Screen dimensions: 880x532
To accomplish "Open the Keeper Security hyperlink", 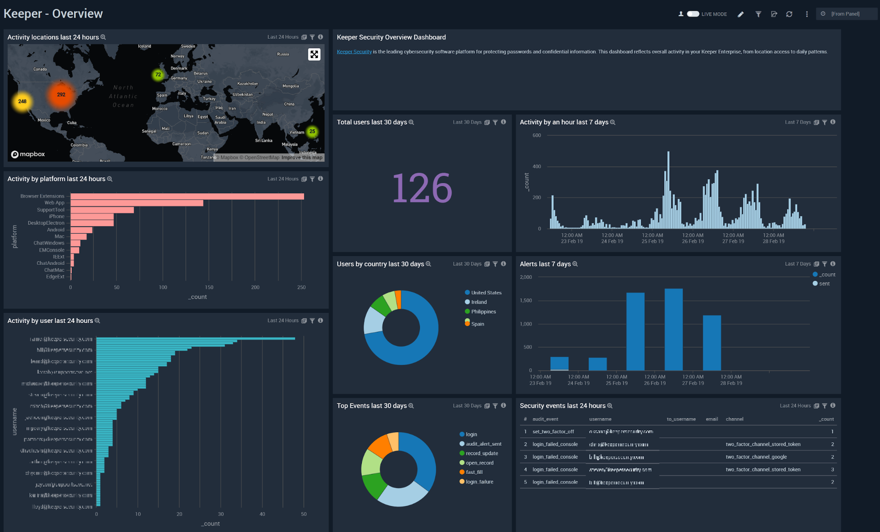I will coord(354,51).
